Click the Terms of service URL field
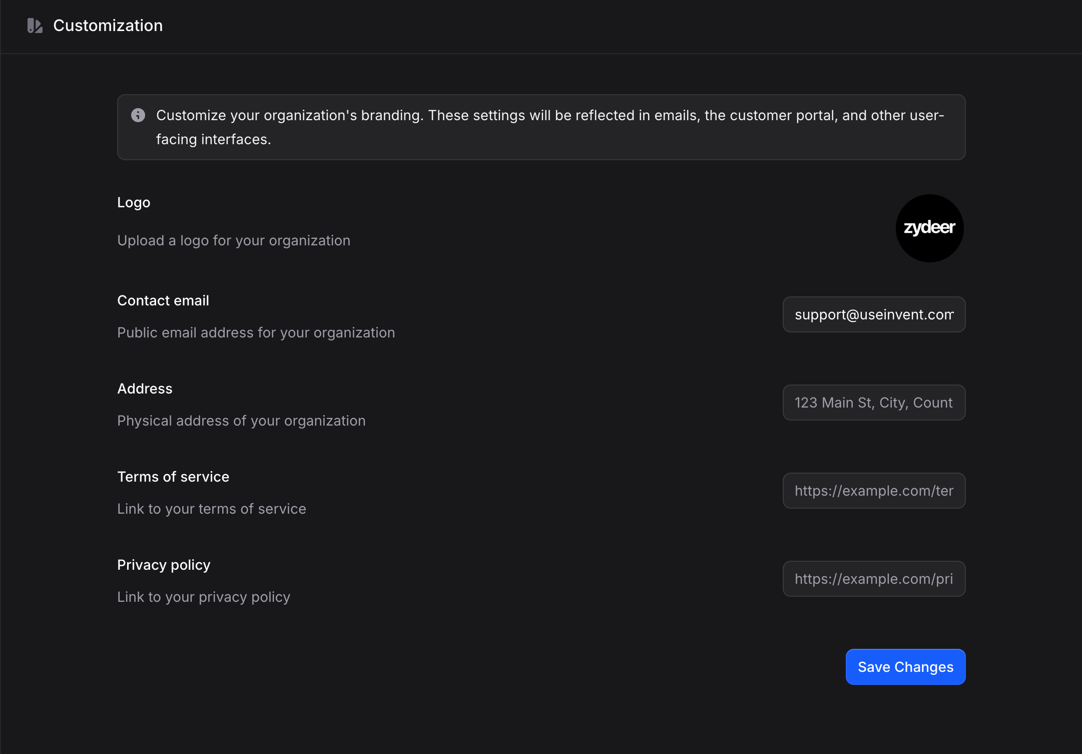The width and height of the screenshot is (1082, 754). click(x=874, y=491)
